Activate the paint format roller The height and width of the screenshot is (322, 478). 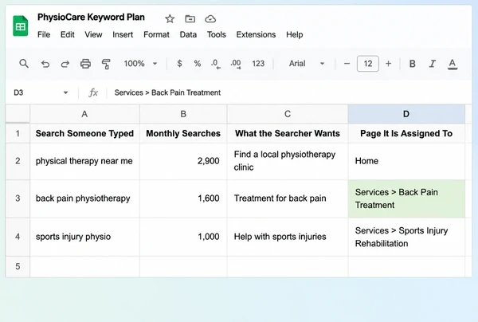pos(106,64)
